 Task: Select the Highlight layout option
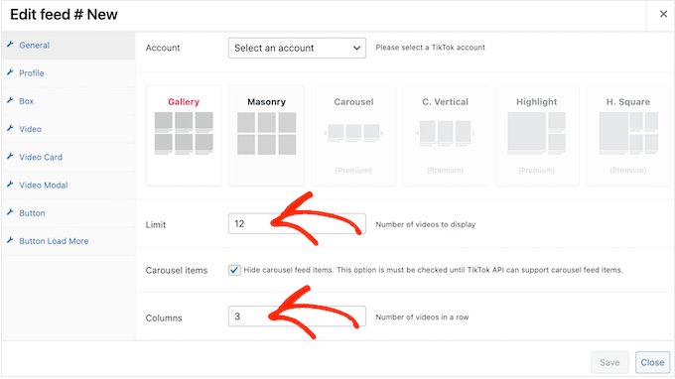click(536, 136)
